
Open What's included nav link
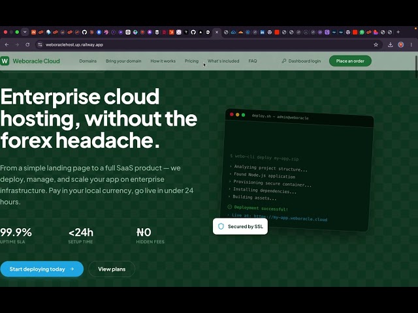tap(223, 61)
